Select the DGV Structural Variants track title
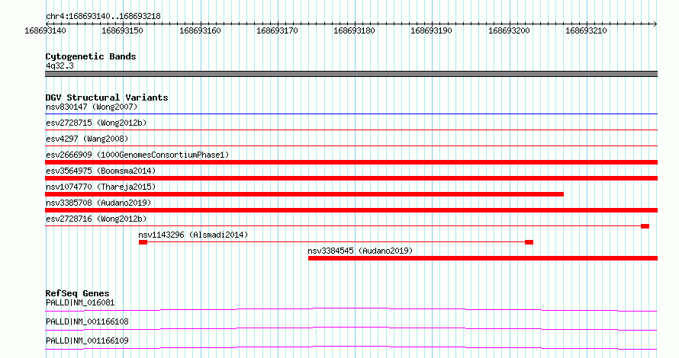This screenshot has width=679, height=358. pyautogui.click(x=107, y=97)
